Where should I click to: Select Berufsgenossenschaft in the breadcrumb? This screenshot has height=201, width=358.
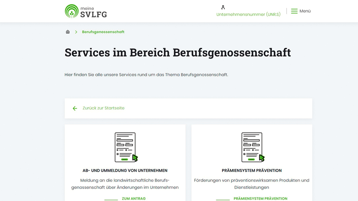103,31
